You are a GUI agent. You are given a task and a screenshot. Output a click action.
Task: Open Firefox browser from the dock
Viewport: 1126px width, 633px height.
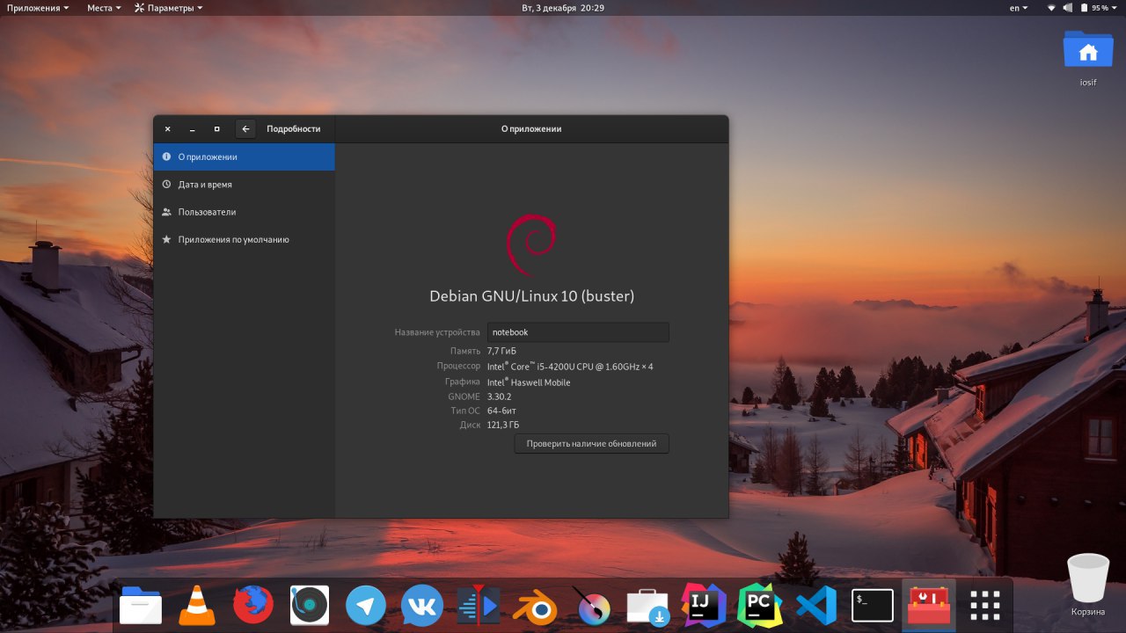click(x=253, y=605)
